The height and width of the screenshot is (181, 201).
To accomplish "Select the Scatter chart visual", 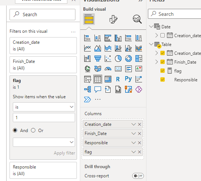I will tap(108, 58).
